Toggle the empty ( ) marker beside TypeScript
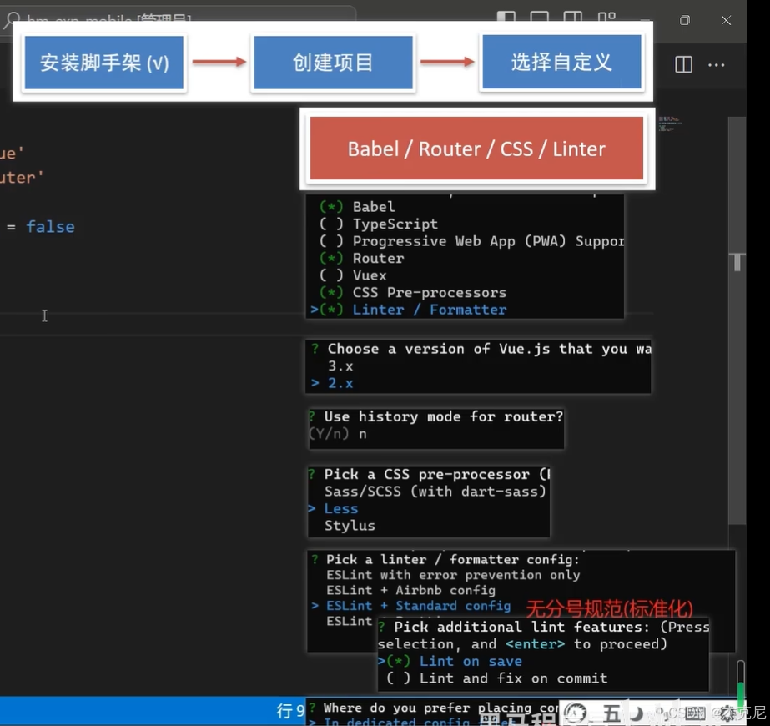 (x=331, y=224)
